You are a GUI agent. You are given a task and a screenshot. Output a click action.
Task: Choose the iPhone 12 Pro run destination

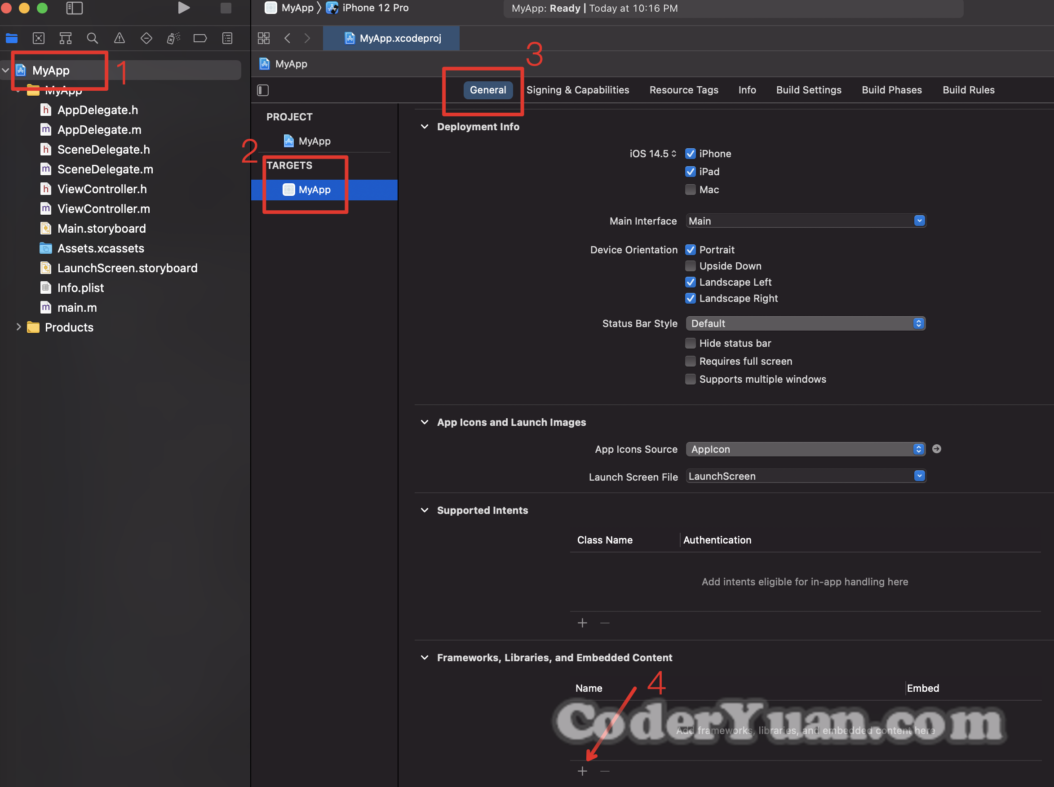tap(368, 8)
